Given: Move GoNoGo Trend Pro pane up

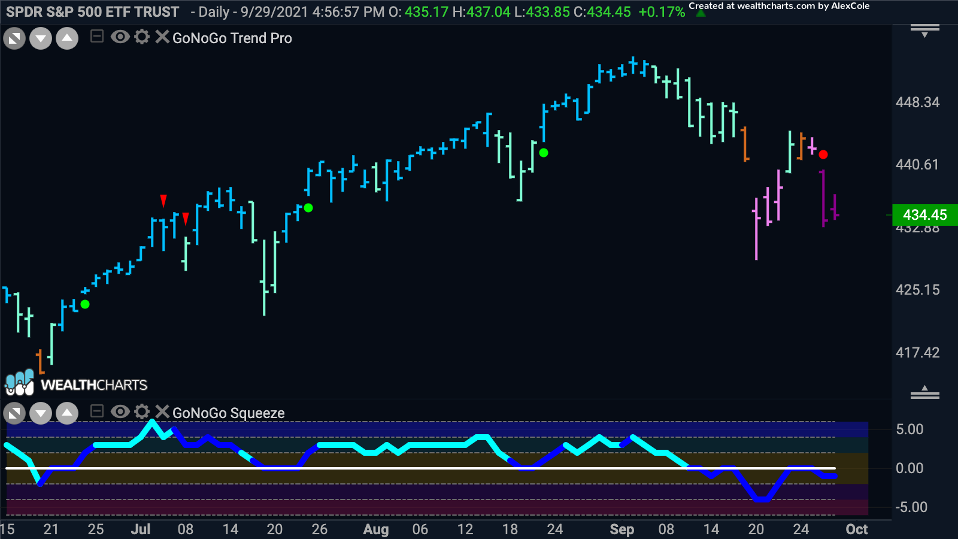Looking at the screenshot, I should (67, 38).
